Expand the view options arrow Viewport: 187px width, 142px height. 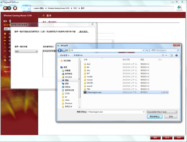166,55
